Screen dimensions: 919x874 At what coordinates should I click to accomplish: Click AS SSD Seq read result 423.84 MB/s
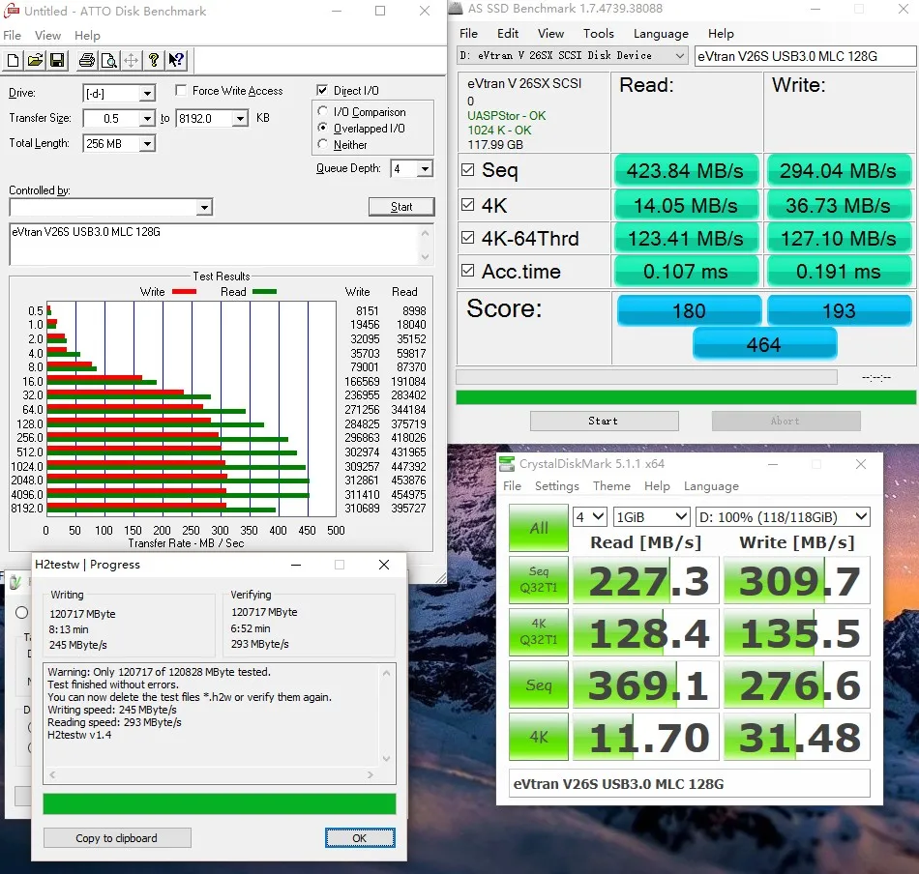pos(685,170)
